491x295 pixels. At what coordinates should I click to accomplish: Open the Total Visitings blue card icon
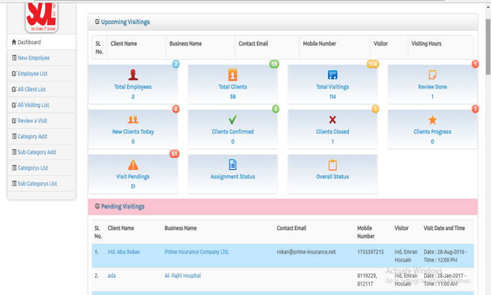click(333, 75)
